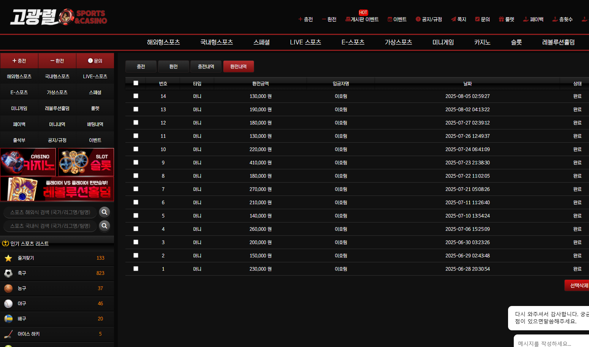Screen dimensions: 589x347
Task: Select the volleyball 배구 icon
Action: point(8,319)
